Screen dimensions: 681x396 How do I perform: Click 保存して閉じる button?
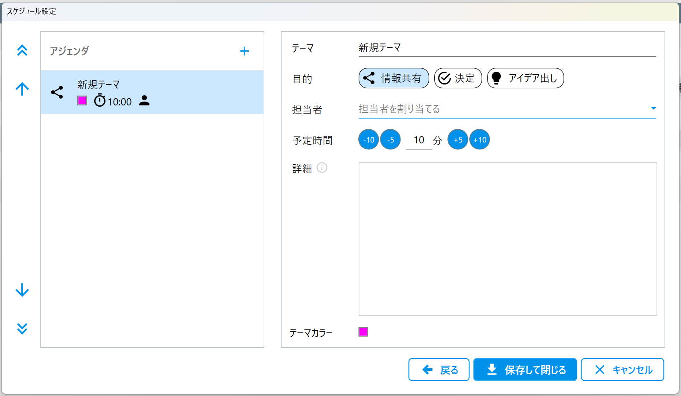(525, 370)
